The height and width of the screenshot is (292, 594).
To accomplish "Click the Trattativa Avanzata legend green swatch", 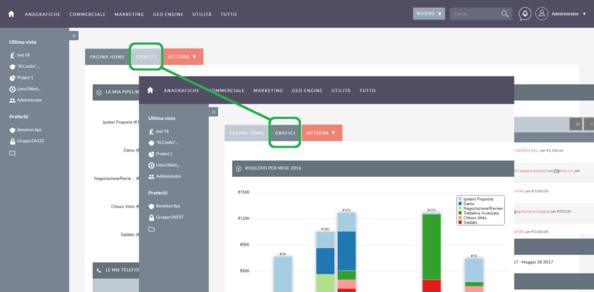I will pos(460,213).
